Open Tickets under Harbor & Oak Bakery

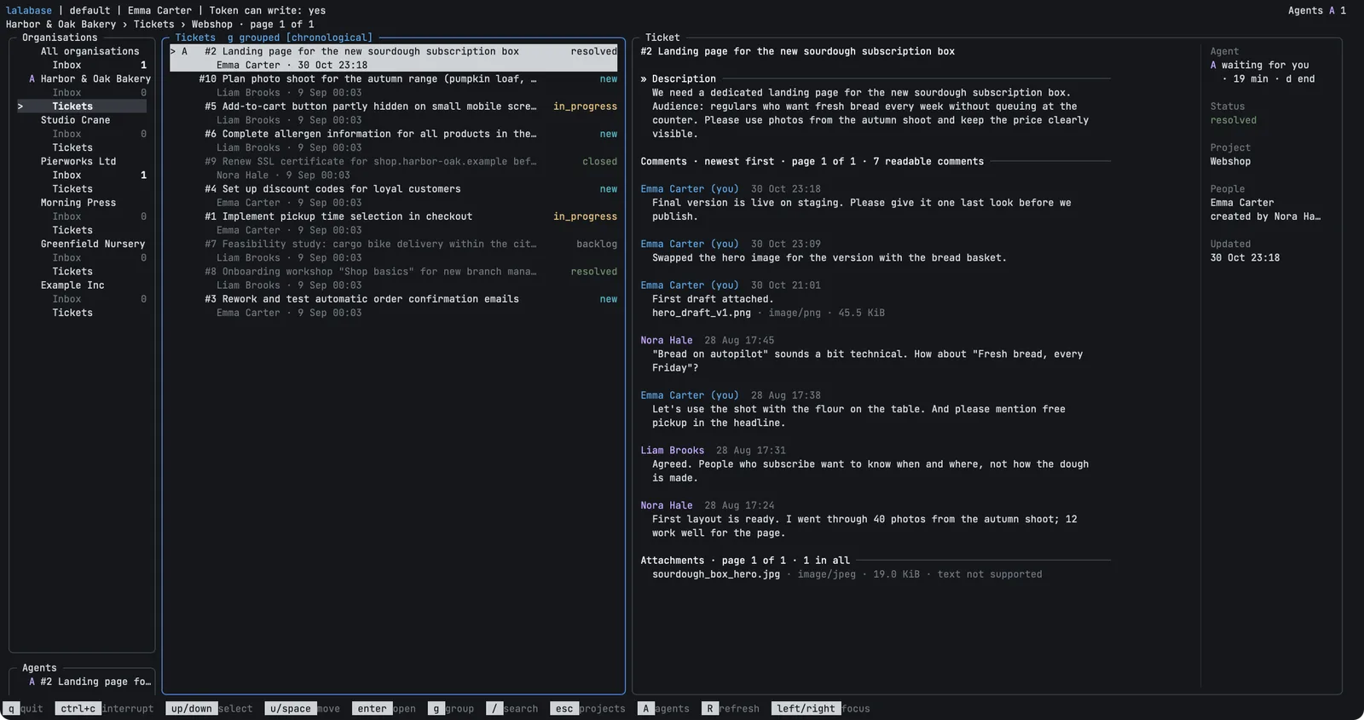click(82, 107)
